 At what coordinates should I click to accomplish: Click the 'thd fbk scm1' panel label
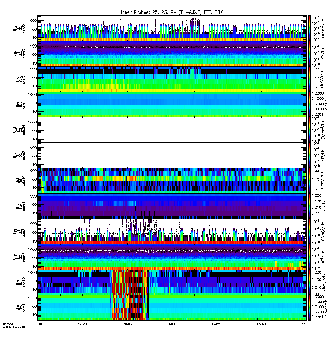click(21, 206)
